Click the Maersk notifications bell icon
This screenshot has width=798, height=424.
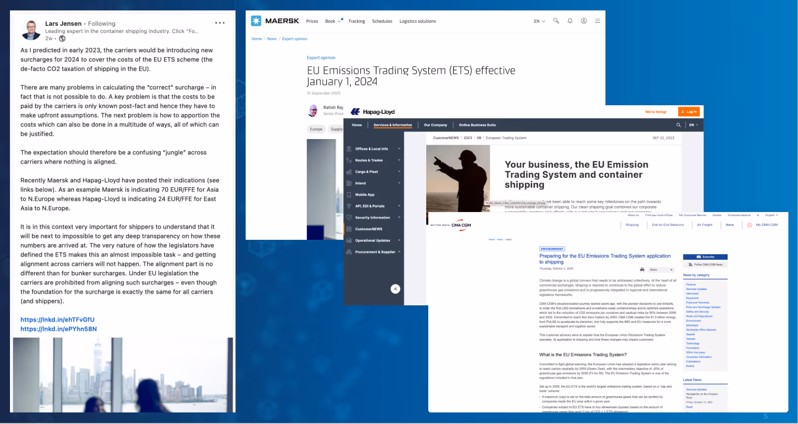pyautogui.click(x=570, y=21)
